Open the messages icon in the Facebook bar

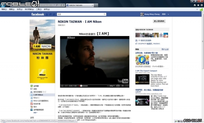50,14
